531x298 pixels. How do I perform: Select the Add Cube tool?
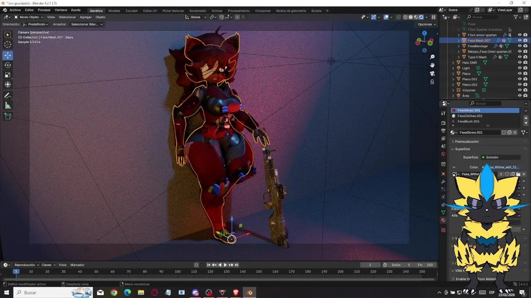pos(8,117)
